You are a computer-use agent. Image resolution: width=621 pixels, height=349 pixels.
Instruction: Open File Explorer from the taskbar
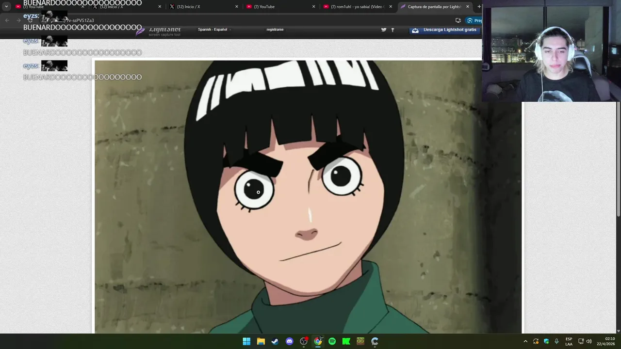pos(261,341)
